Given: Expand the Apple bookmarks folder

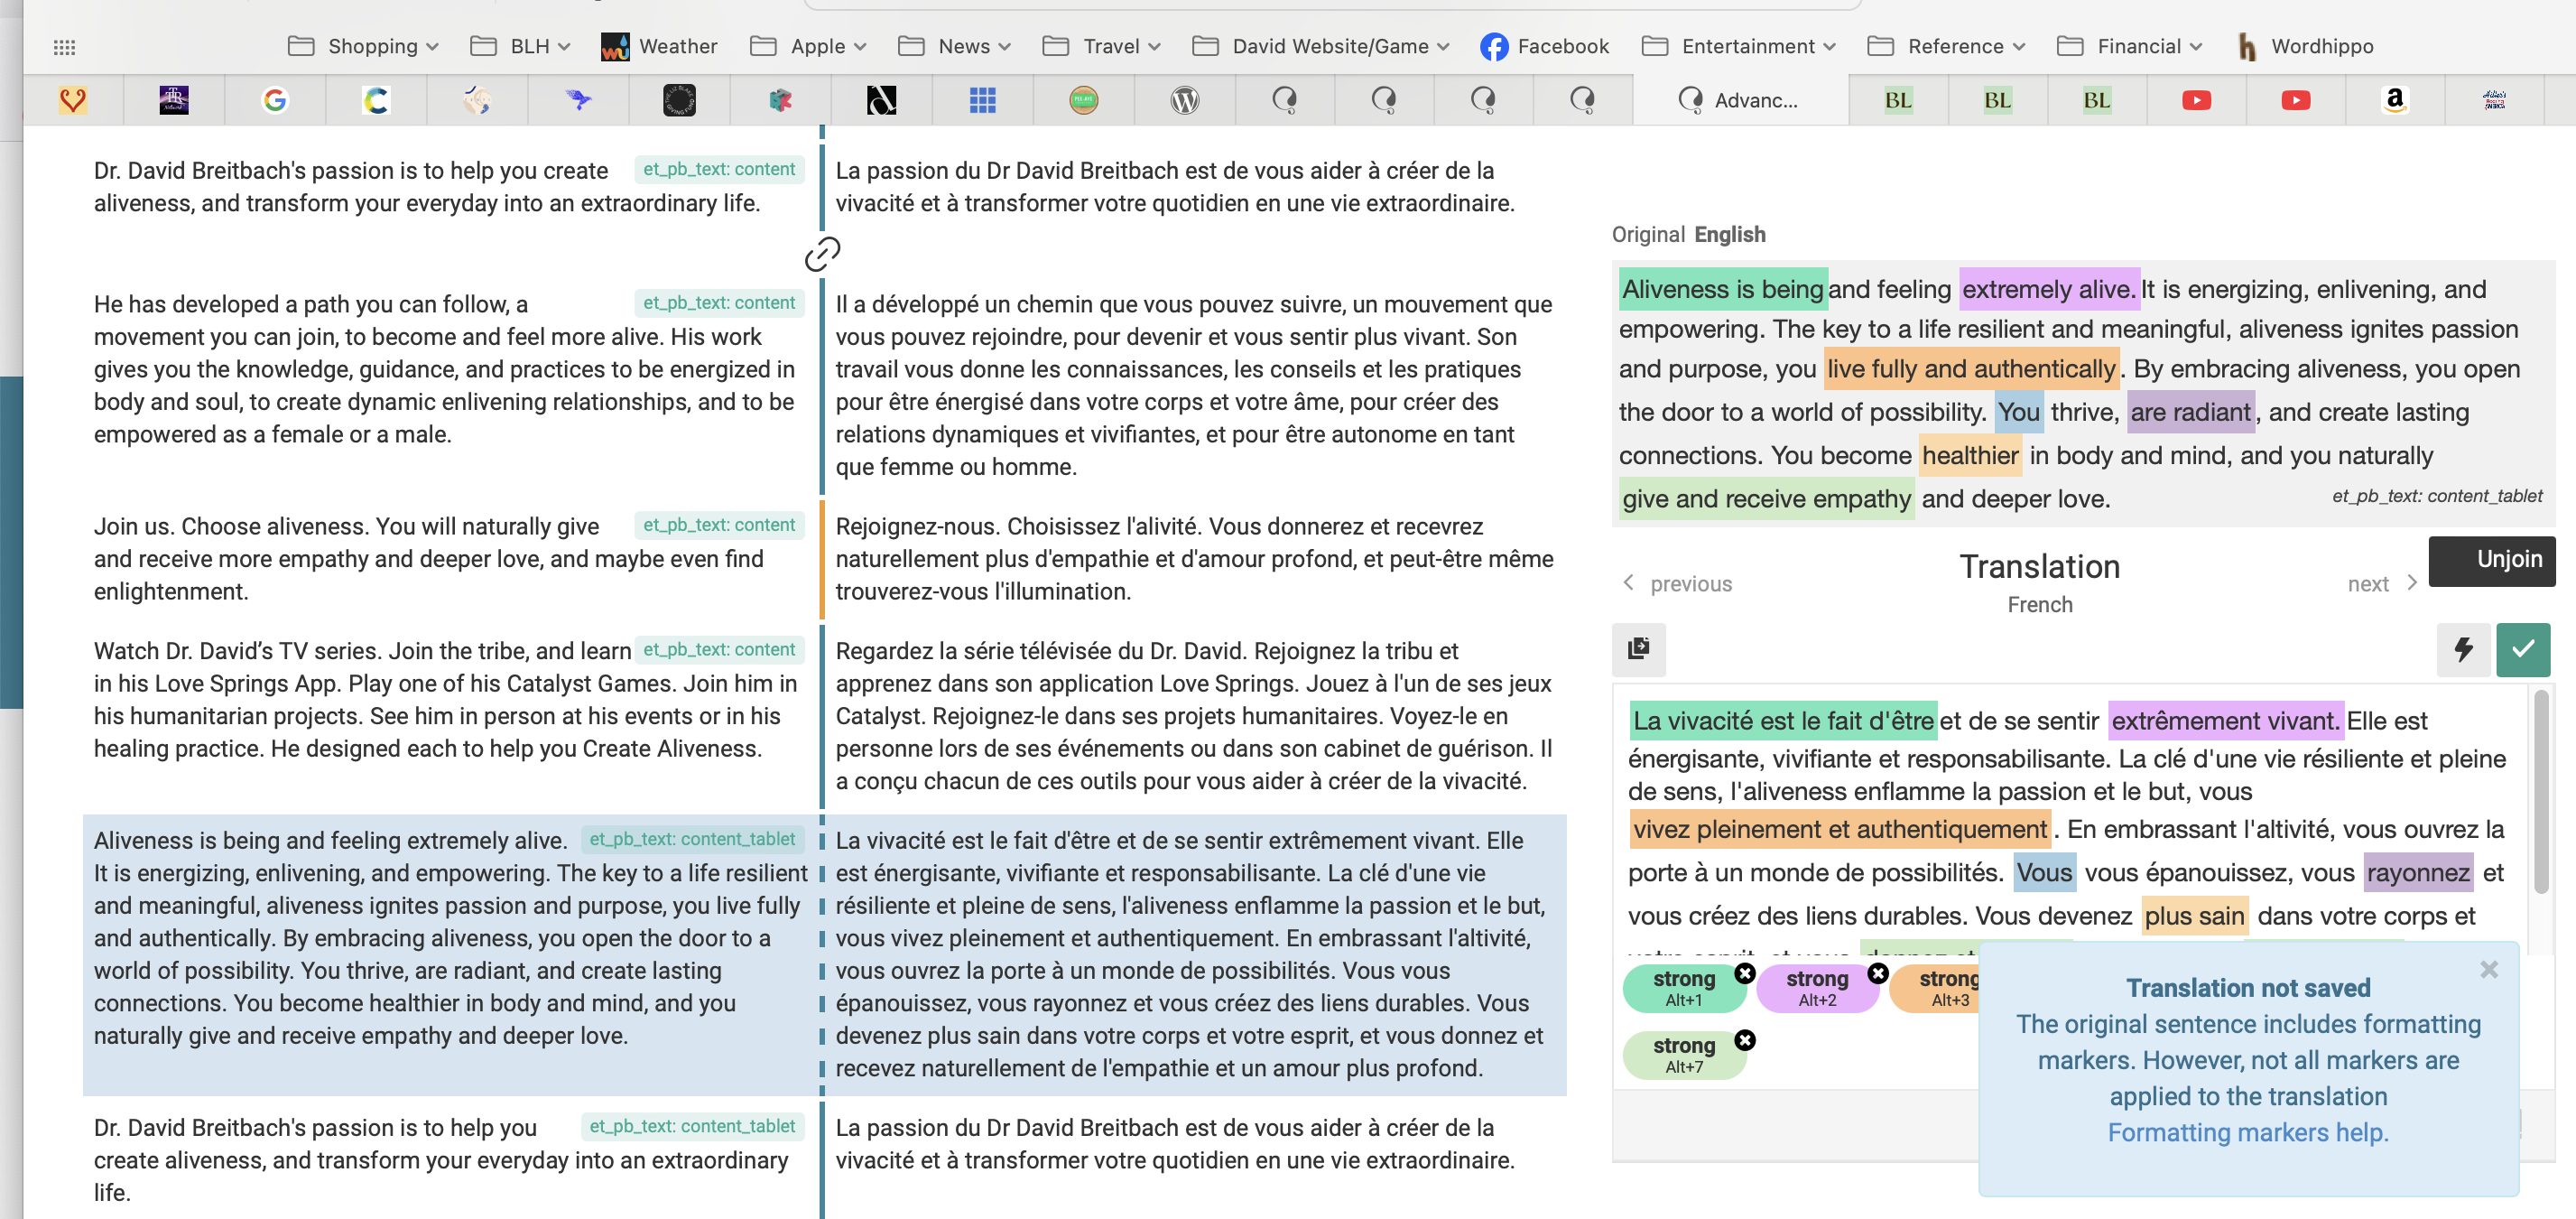Looking at the screenshot, I should 808,47.
